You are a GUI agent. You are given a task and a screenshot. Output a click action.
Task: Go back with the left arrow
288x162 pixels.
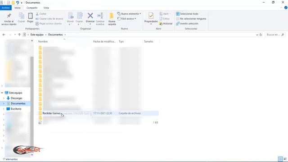click(4, 35)
